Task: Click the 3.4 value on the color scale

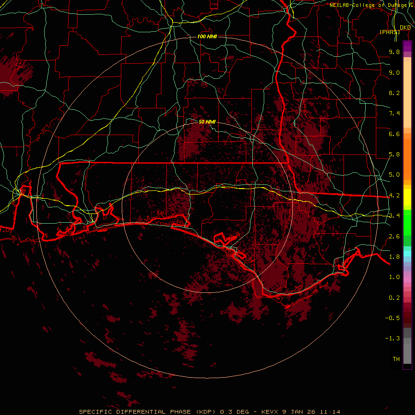Action: point(394,216)
